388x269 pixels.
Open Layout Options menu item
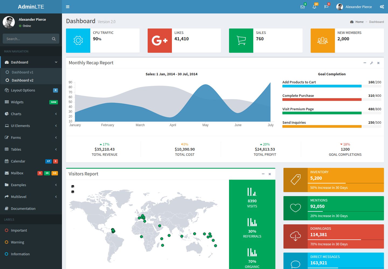coord(31,90)
